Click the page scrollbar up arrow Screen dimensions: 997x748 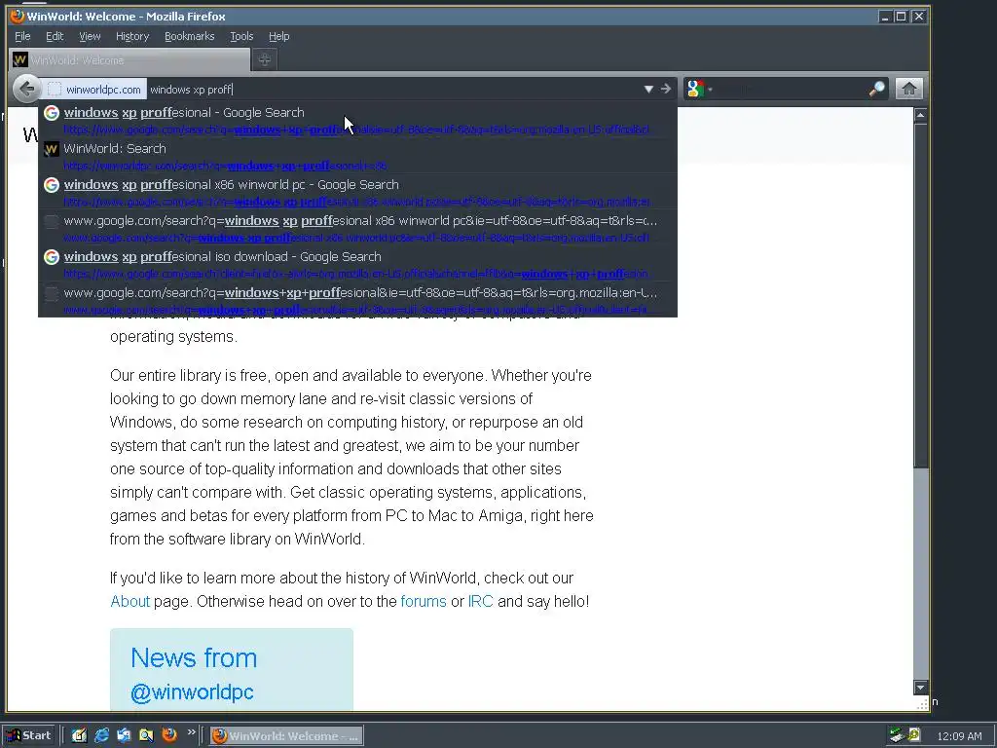(x=920, y=115)
